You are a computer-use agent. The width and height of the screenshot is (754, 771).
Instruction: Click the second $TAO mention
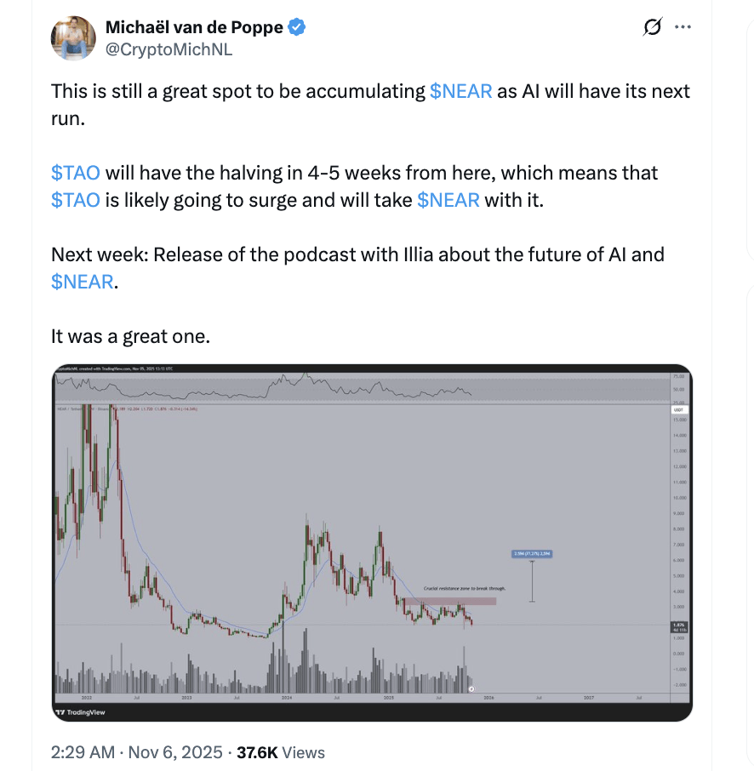[76, 200]
